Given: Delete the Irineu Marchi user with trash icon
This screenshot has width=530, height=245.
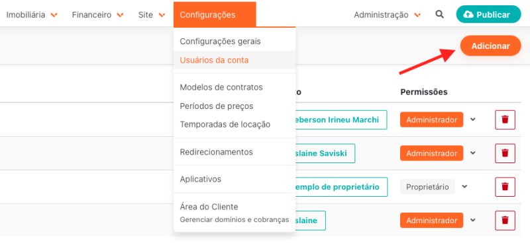Looking at the screenshot, I should tap(505, 120).
